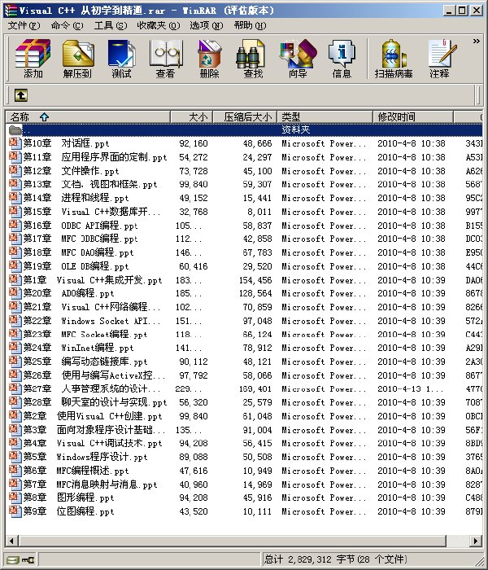488x570 pixels.
Task: Open the 命令(C) menu
Action: coord(68,26)
